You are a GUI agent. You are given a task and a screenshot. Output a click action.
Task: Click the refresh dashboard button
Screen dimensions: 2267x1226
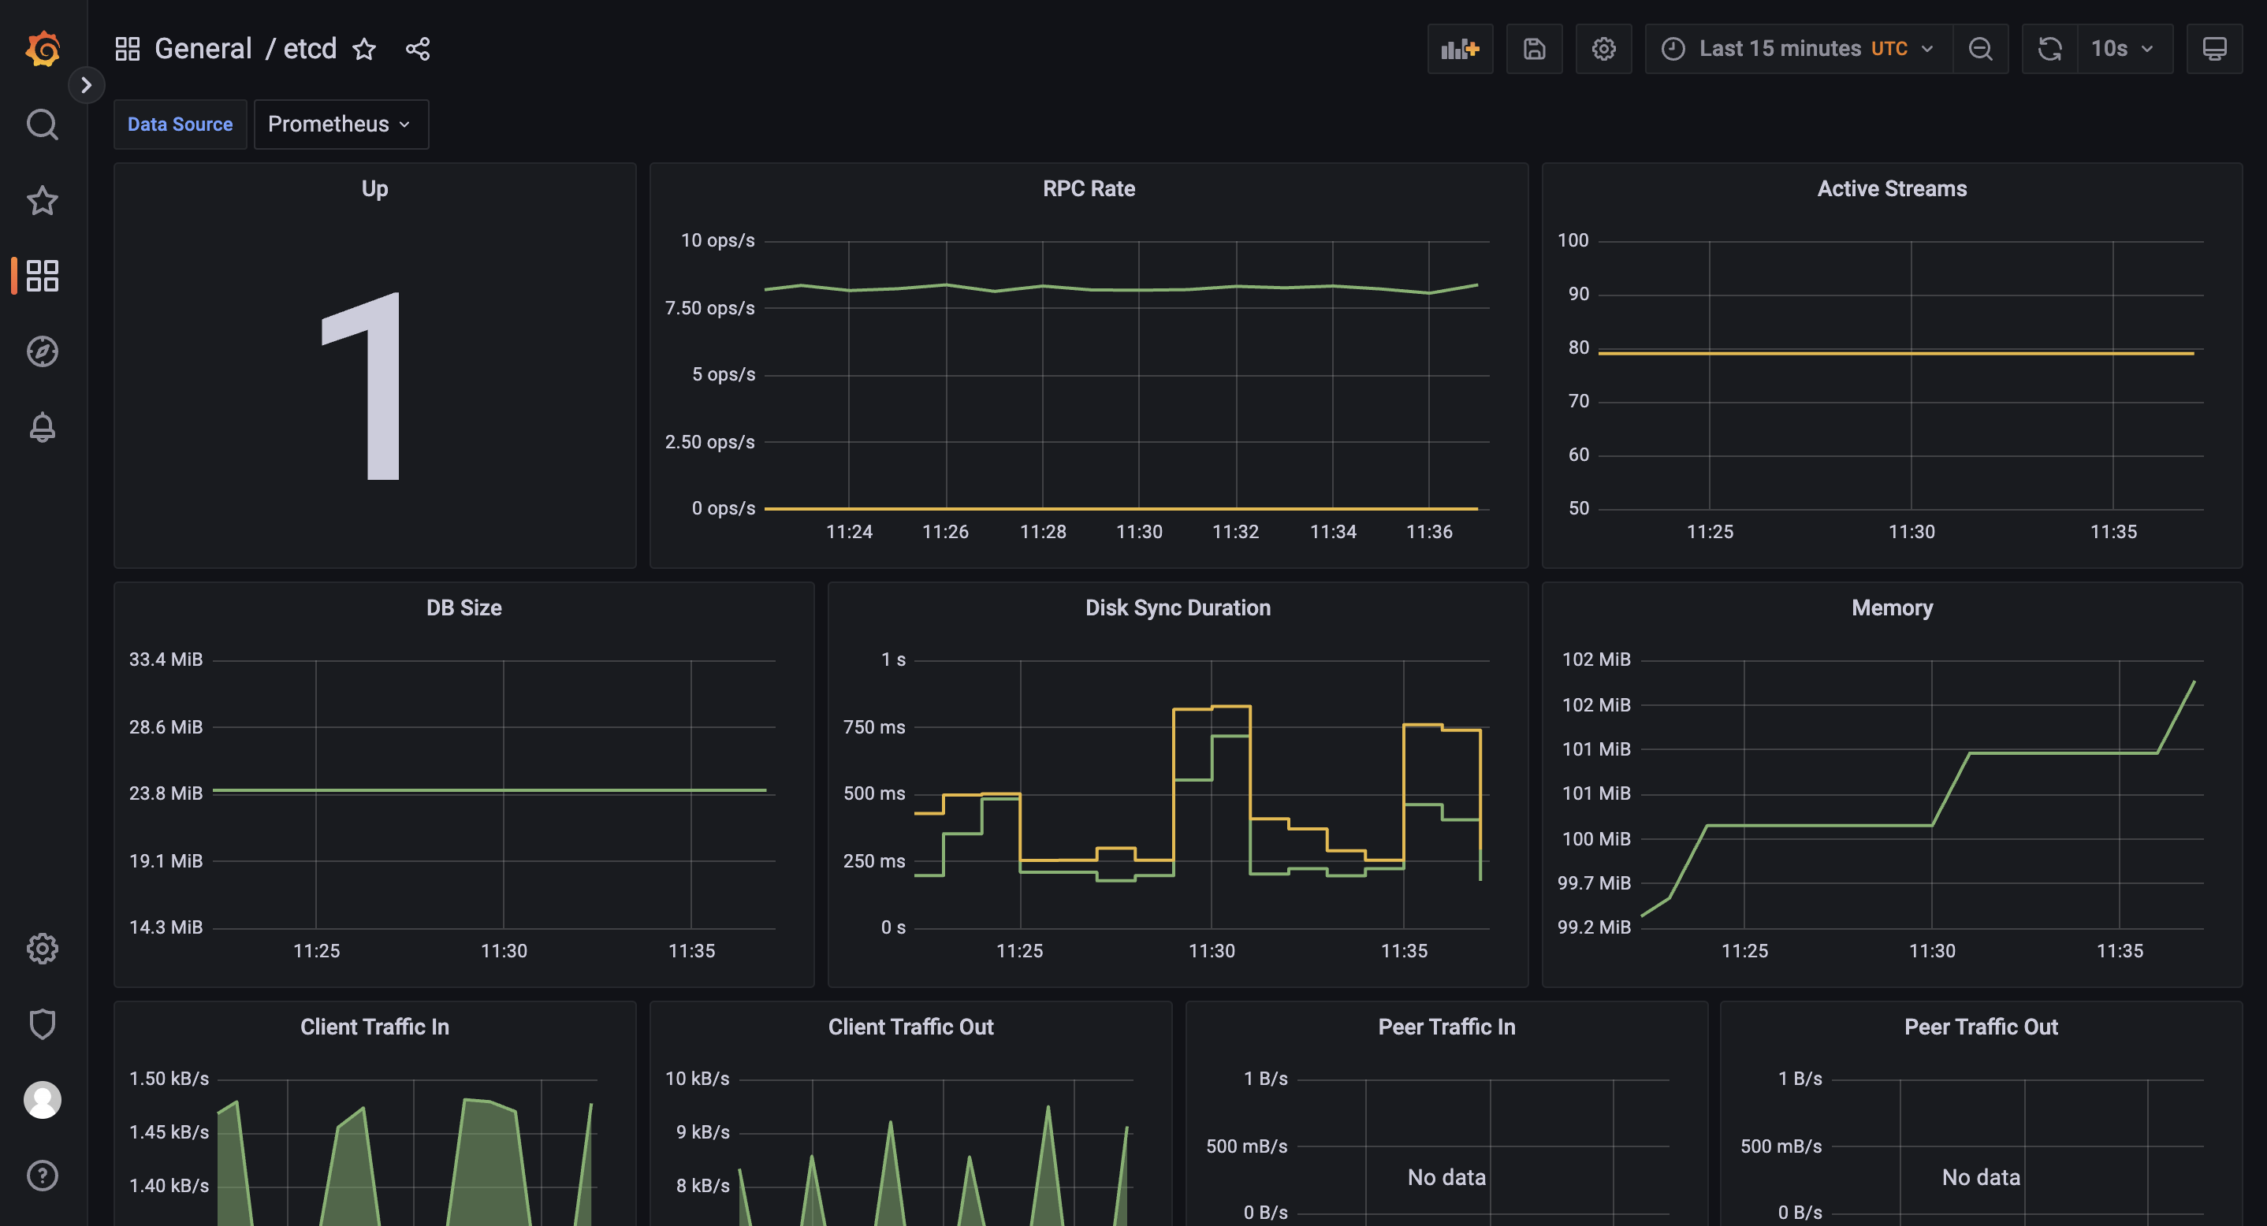2049,48
